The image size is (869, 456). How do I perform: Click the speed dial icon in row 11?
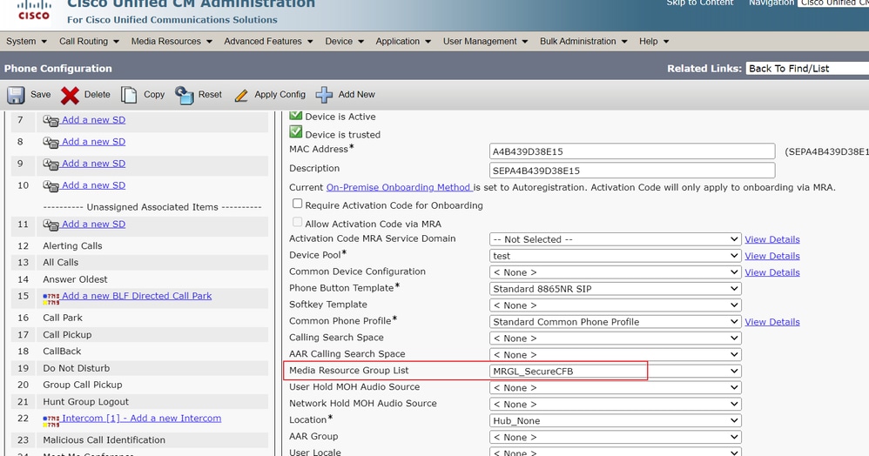(51, 225)
